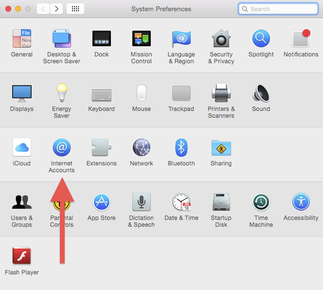Open Date & Time preferences

[x=181, y=202]
